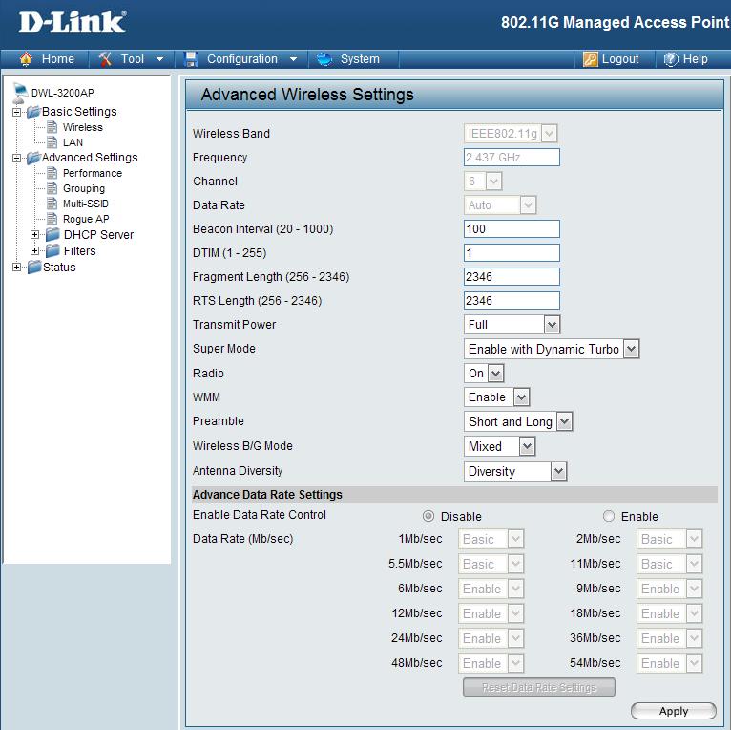Screen dimensions: 731x730
Task: Click the DWL-3200AP device icon
Action: 20,93
